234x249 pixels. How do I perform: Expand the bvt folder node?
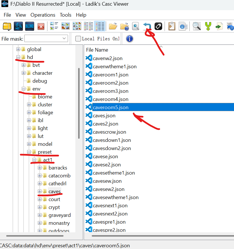[x=23, y=65]
